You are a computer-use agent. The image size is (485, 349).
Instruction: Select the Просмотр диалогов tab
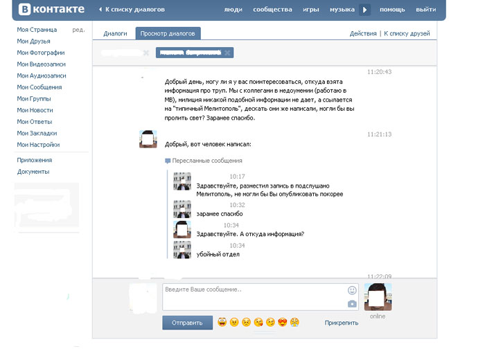click(168, 33)
